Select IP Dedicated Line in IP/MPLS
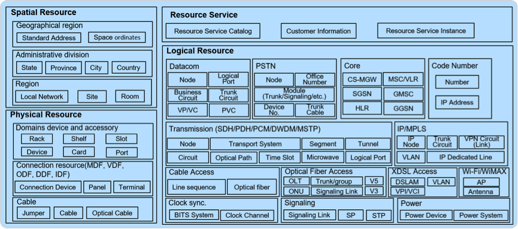The width and height of the screenshot is (518, 229). [465, 157]
